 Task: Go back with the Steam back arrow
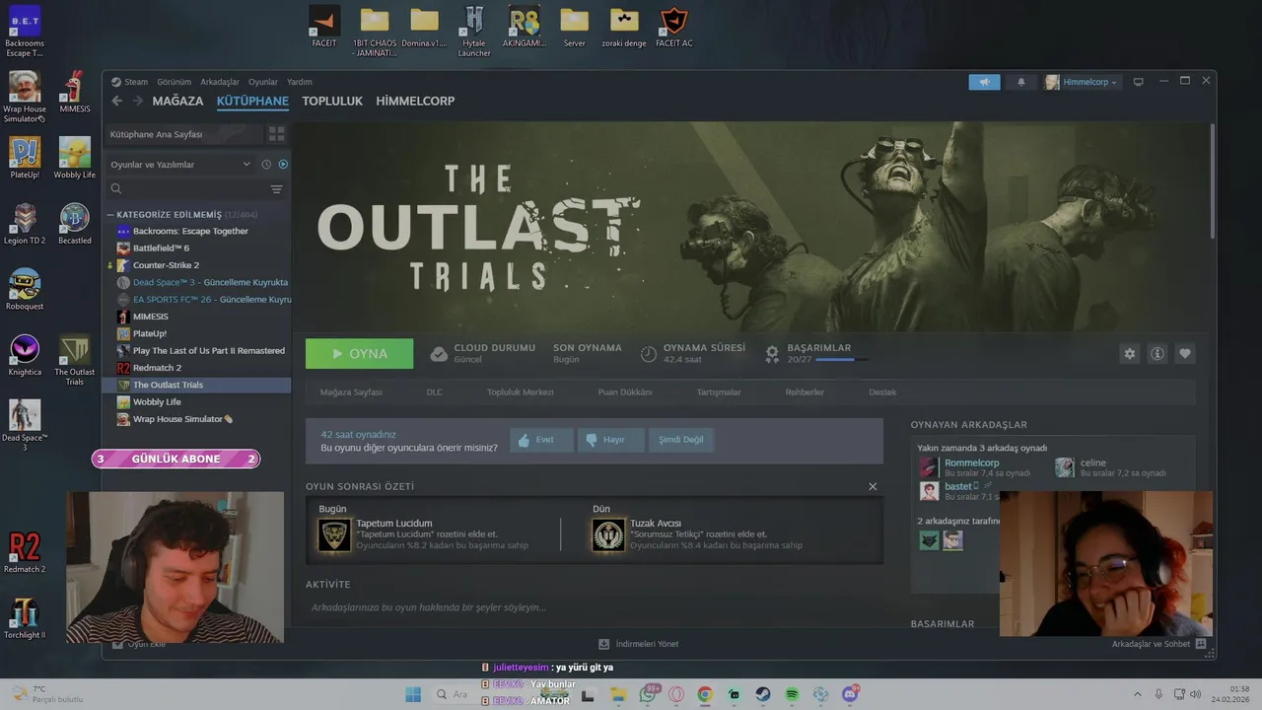(x=117, y=101)
